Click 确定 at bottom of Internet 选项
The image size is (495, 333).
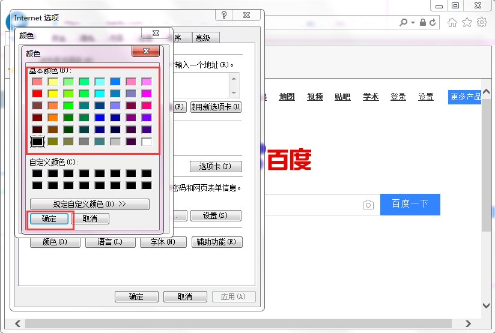click(136, 297)
